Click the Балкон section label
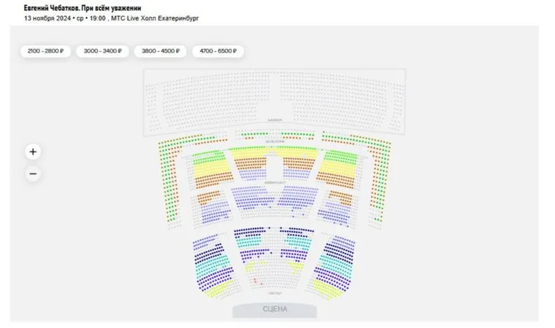Viewport: 555px width, 328px height. [275, 120]
